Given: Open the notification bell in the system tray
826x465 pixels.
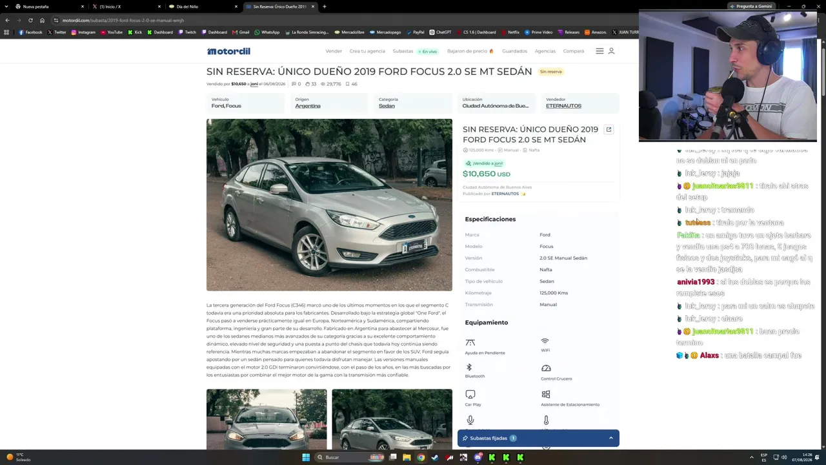Looking at the screenshot, I should 818,457.
